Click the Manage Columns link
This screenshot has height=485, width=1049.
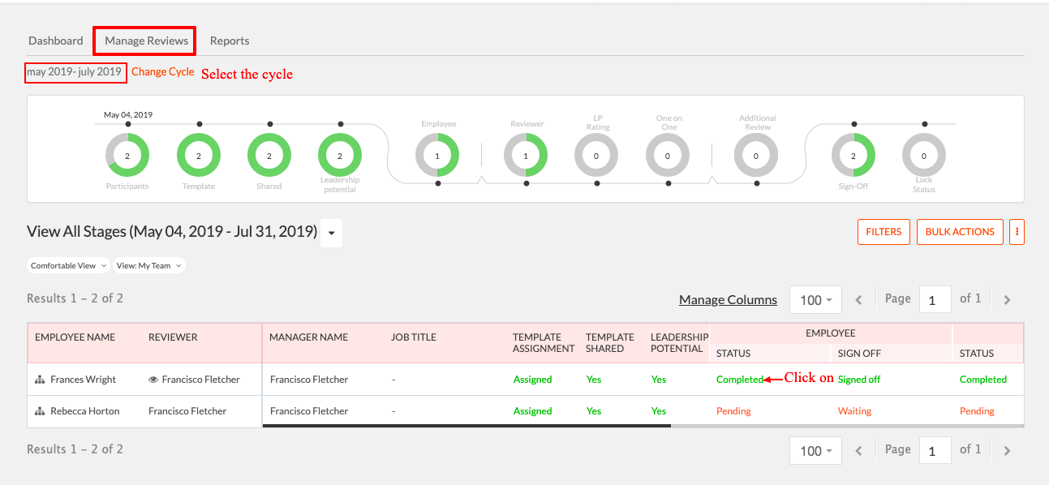(x=728, y=300)
